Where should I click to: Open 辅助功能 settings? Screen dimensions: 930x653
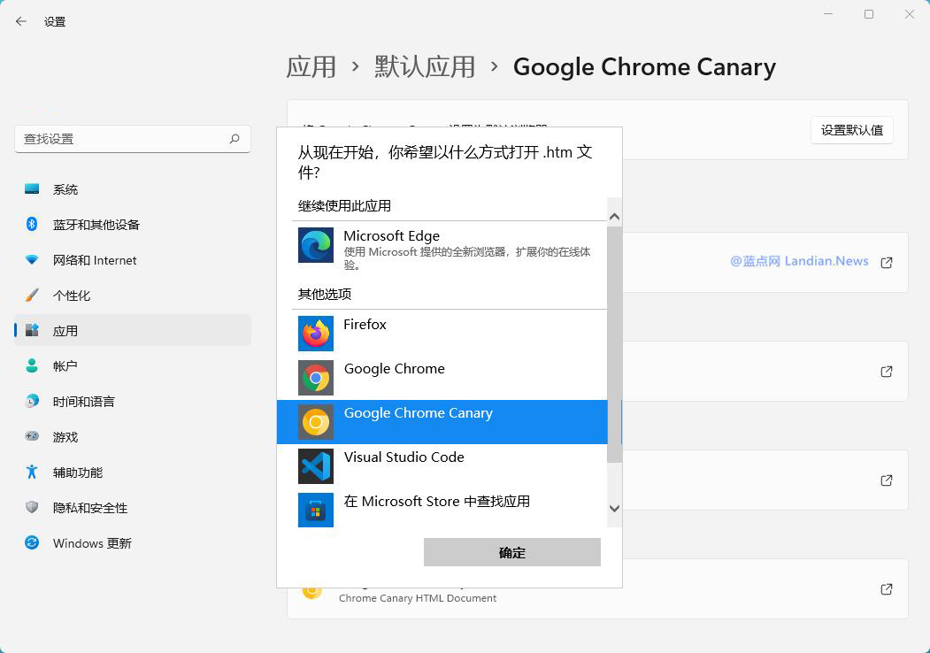(x=133, y=472)
